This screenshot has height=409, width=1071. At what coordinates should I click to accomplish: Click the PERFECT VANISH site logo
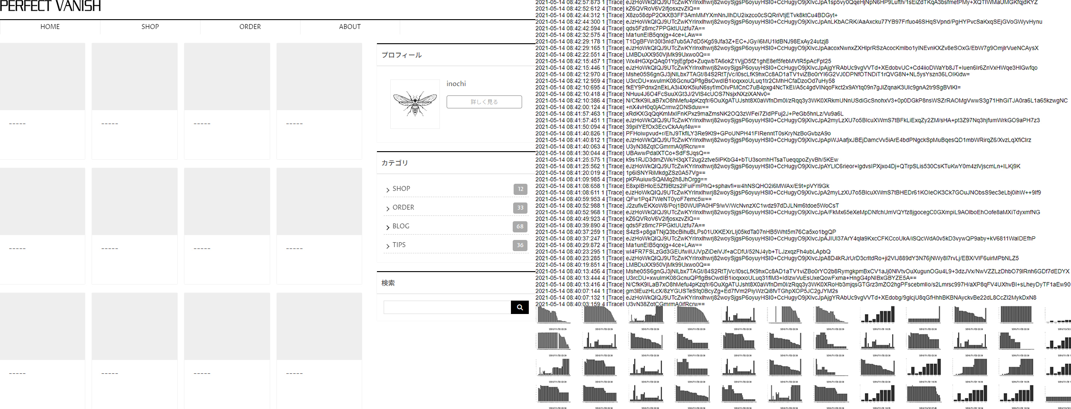[50, 6]
